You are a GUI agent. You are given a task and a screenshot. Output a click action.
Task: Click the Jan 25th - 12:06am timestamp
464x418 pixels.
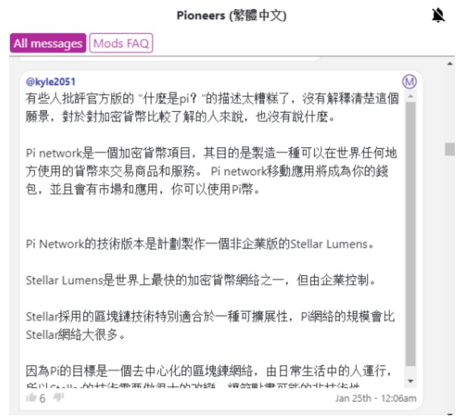[376, 398]
